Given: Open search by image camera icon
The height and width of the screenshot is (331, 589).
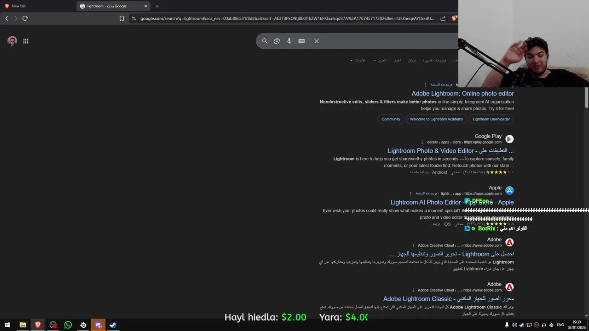Looking at the screenshot, I should pos(277,41).
